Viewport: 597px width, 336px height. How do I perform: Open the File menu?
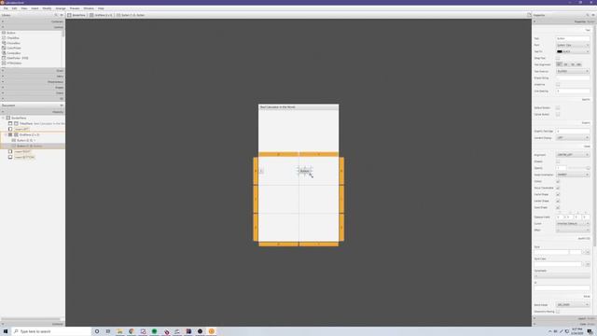6,8
